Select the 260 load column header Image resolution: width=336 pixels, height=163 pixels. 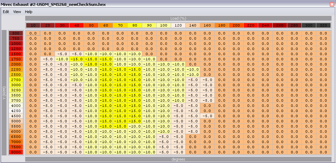280,25
